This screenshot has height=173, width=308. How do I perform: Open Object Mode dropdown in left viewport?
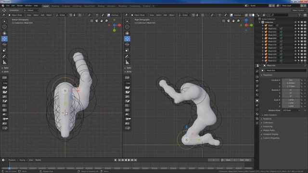point(17,15)
